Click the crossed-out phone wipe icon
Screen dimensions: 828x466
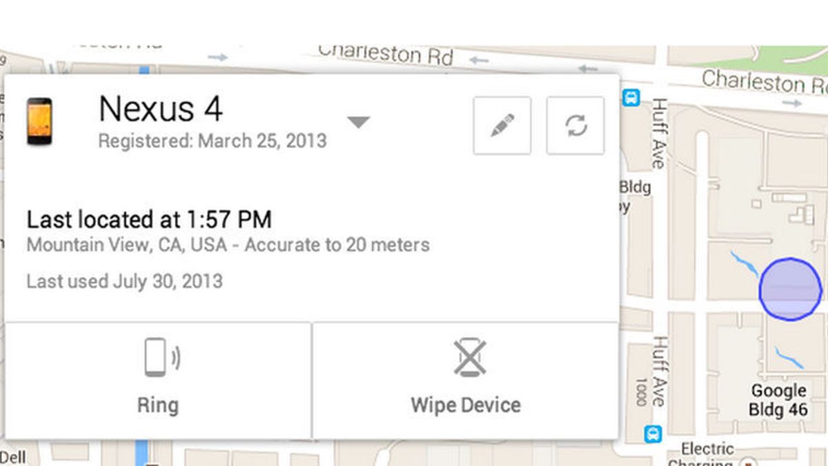tap(470, 358)
